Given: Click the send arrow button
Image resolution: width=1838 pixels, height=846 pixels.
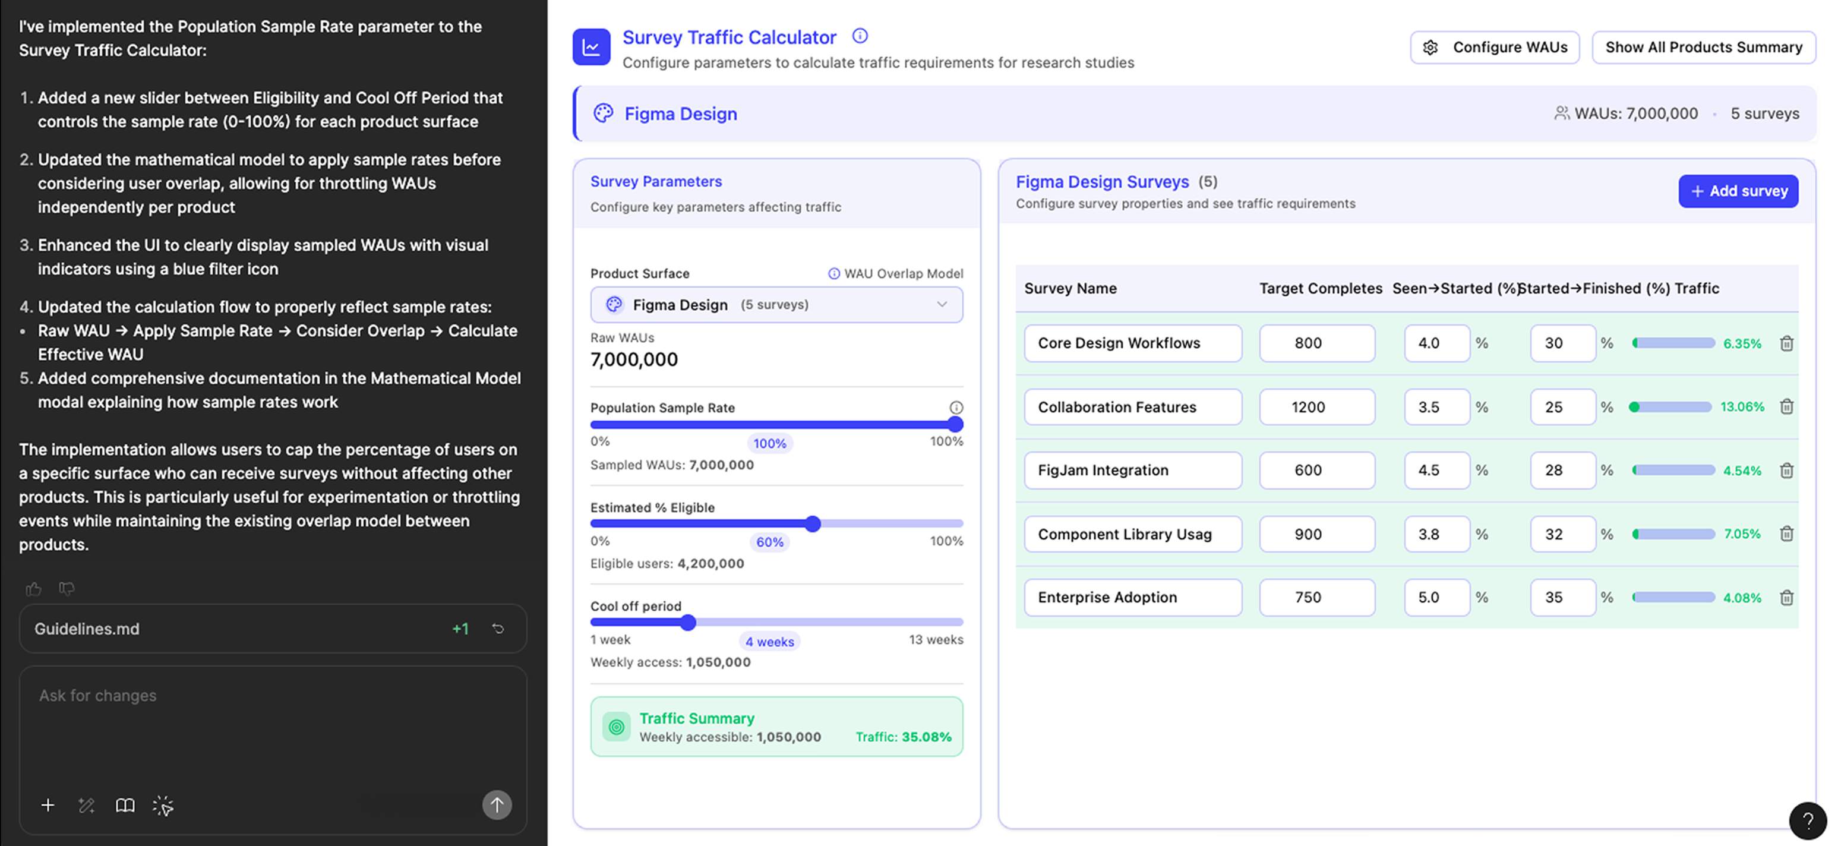Looking at the screenshot, I should coord(497,804).
